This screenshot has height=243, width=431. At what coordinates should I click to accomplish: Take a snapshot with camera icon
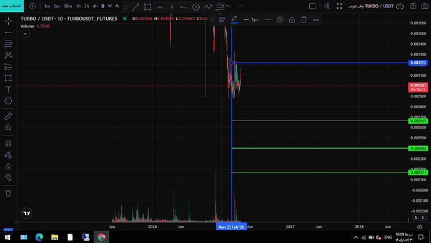point(425,6)
